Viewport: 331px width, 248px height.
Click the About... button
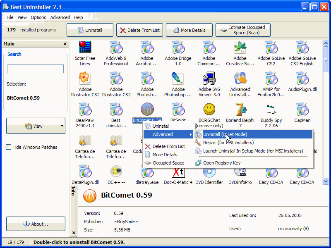click(x=36, y=224)
